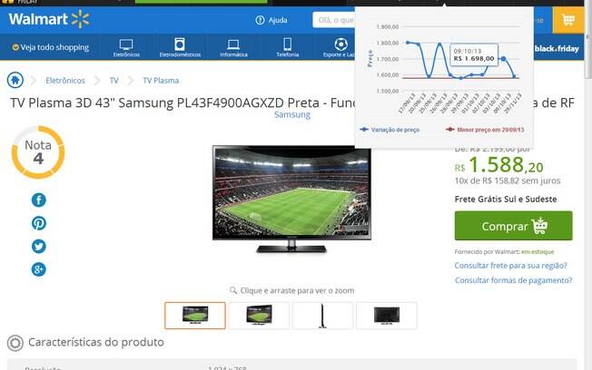The width and height of the screenshot is (592, 370).
Task: Click Frete Grátis Sul e Sudeste text
Action: [506, 200]
